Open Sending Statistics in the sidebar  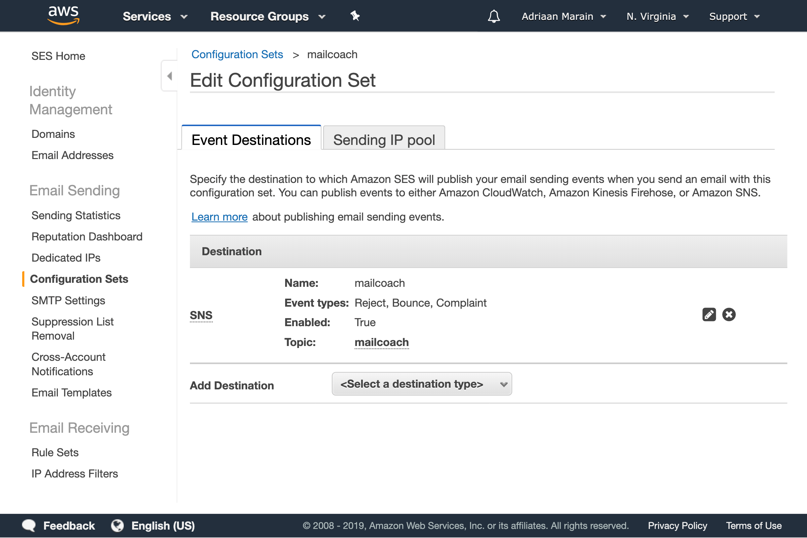(x=76, y=215)
